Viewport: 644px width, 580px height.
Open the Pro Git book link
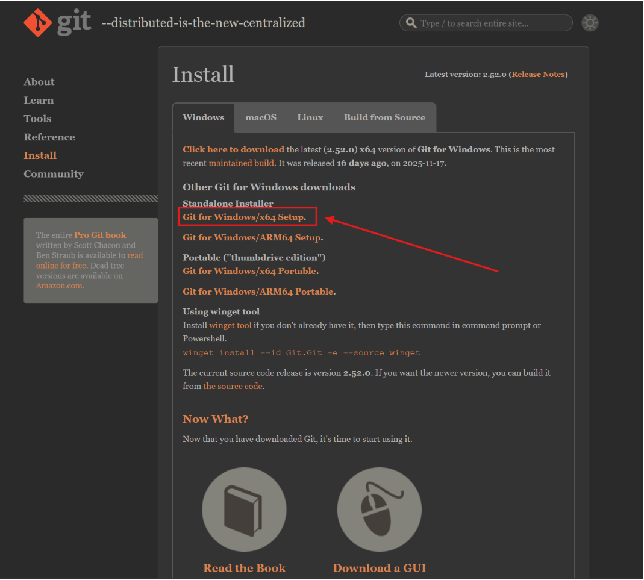(100, 235)
